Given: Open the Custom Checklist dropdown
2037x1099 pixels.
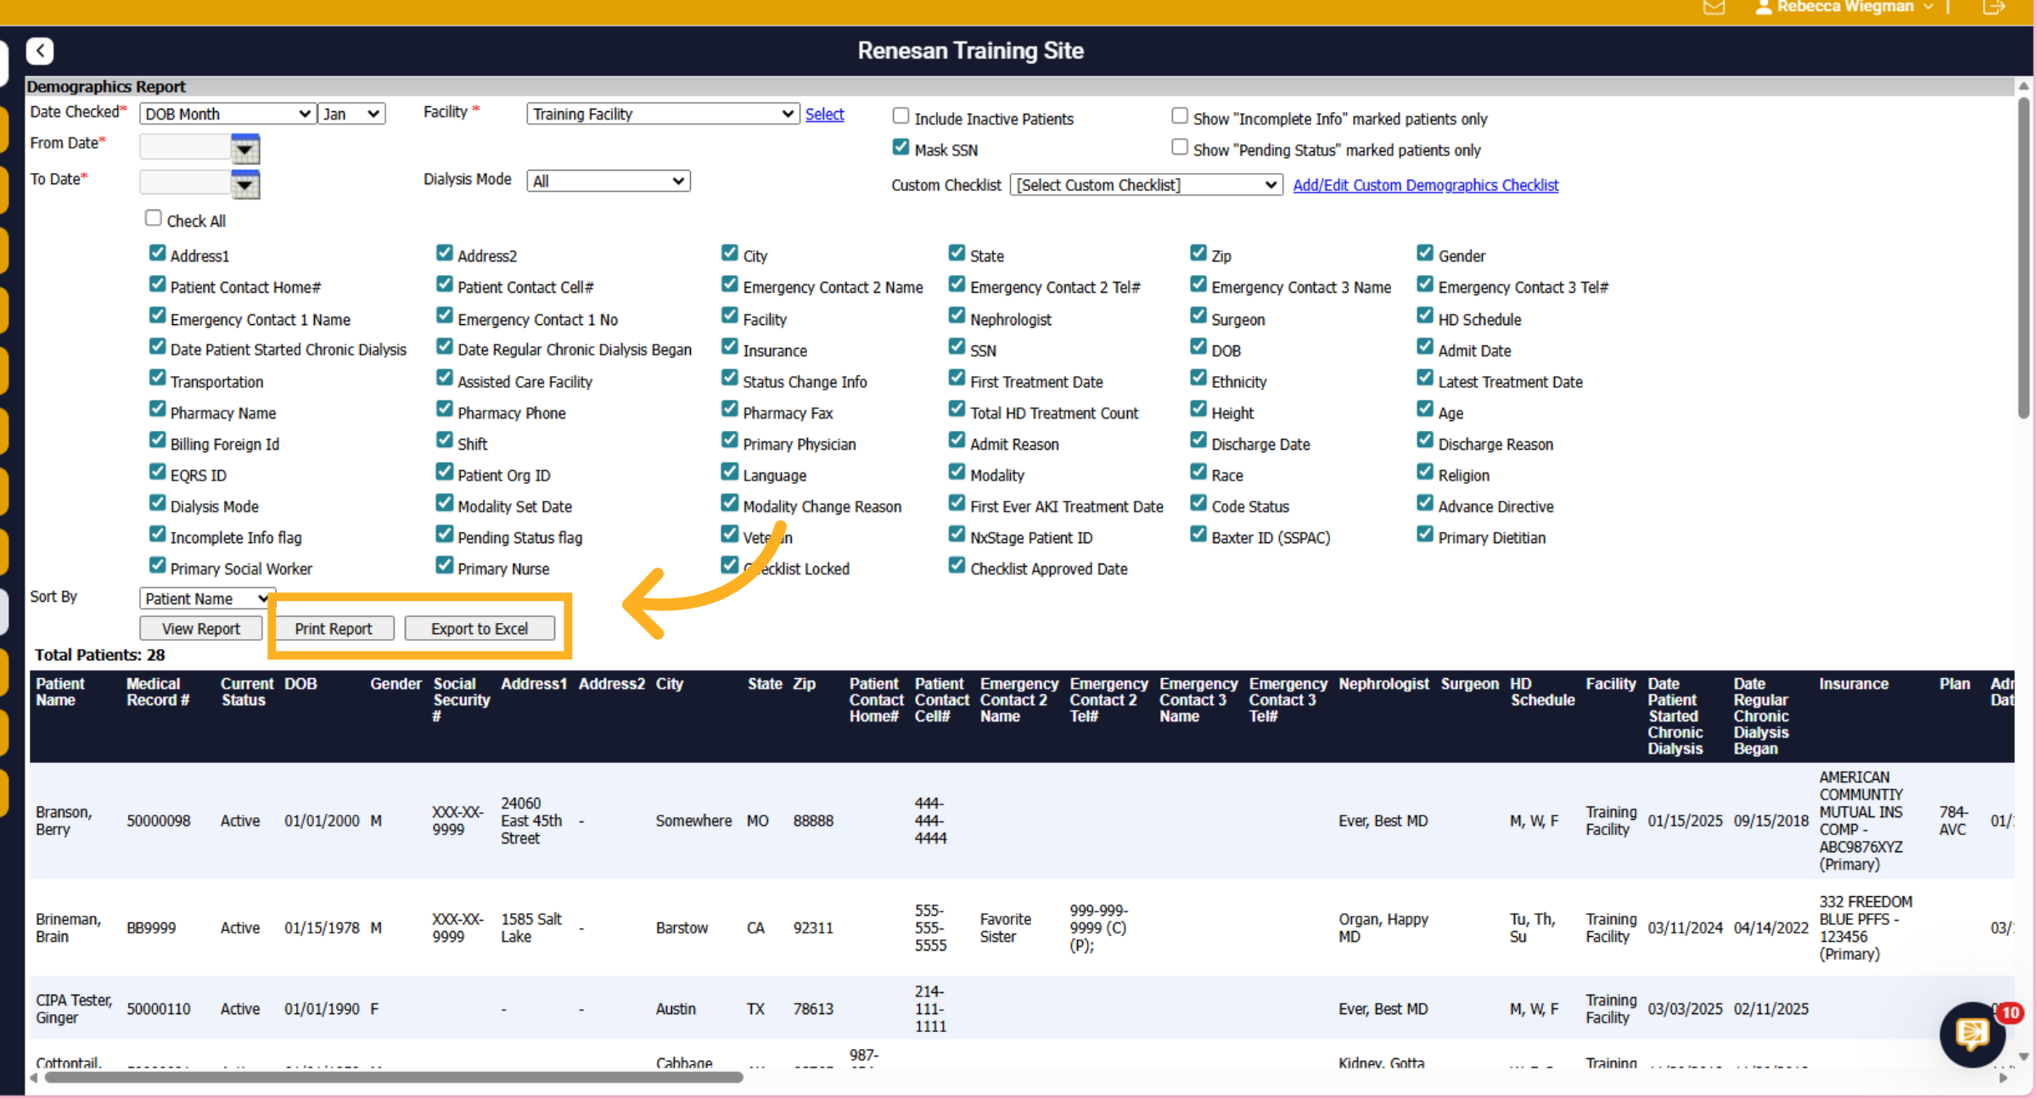Looking at the screenshot, I should pos(1146,185).
